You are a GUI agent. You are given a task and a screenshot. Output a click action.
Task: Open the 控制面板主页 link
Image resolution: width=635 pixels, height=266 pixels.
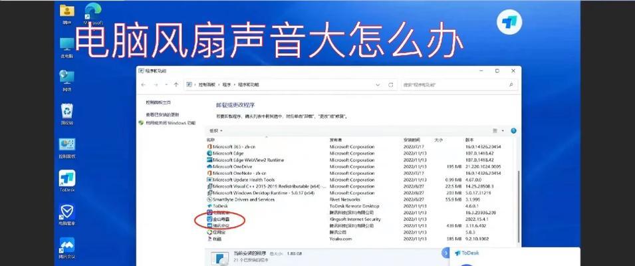coord(158,103)
